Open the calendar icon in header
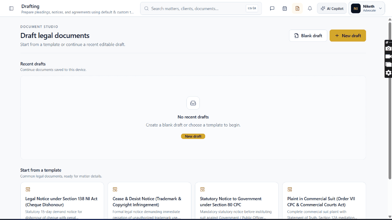 click(284, 8)
